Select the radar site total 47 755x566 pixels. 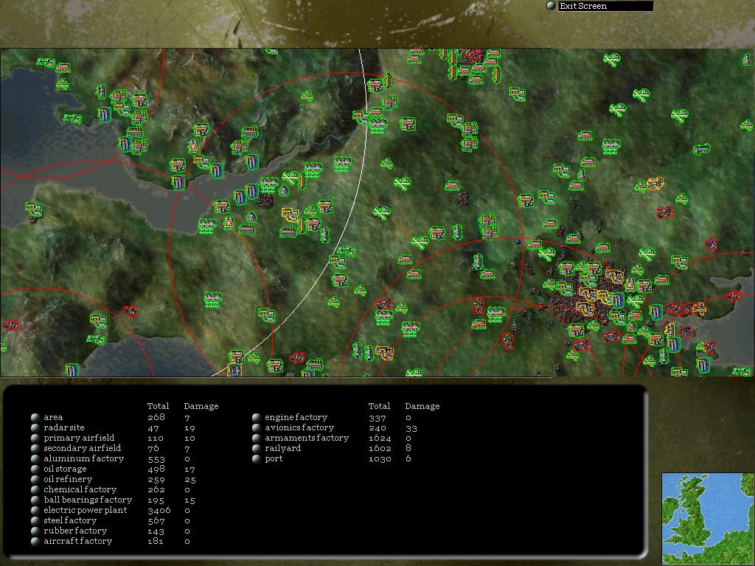tap(153, 428)
